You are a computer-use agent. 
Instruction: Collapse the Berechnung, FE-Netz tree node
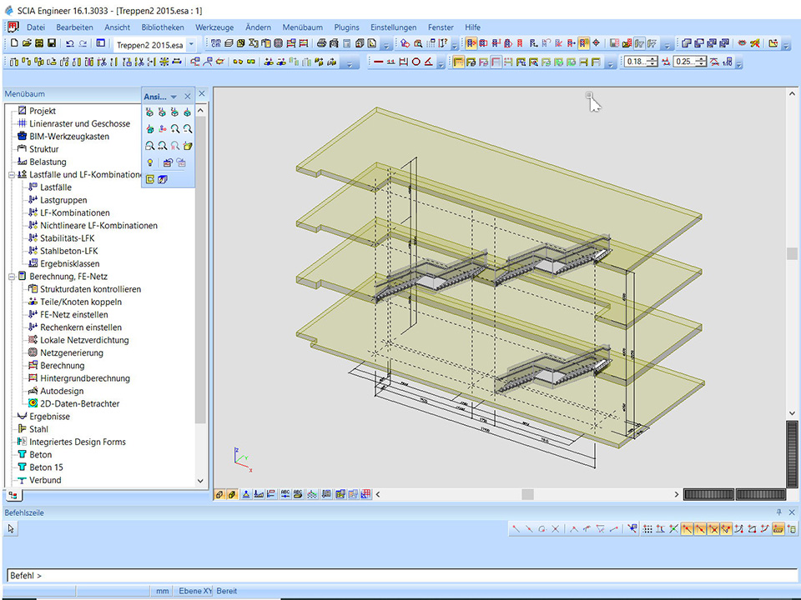(11, 277)
